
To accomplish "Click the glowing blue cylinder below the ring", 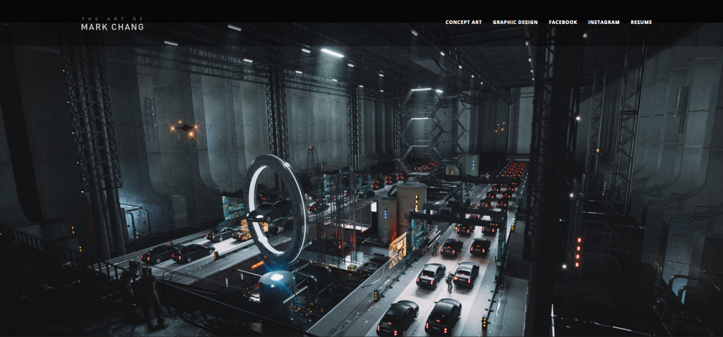I will [x=277, y=288].
